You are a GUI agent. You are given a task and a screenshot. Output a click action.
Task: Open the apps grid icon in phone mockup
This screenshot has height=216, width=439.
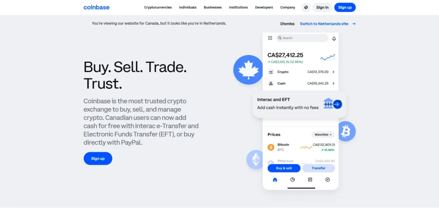tap(270, 38)
